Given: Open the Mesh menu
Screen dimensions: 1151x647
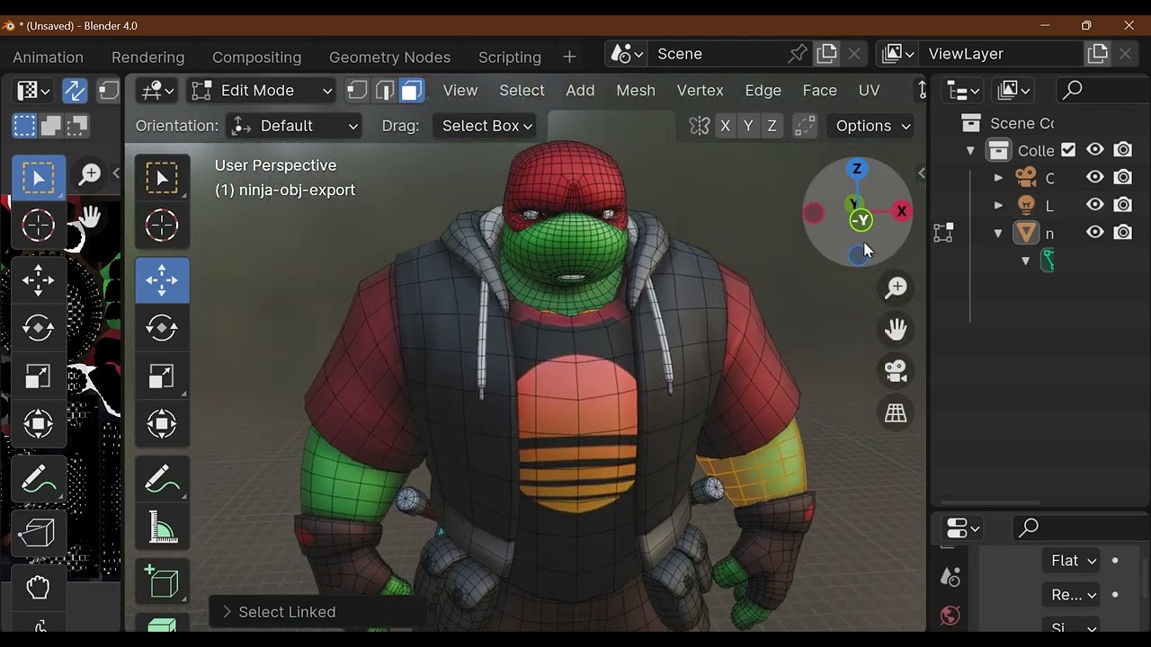Looking at the screenshot, I should click(x=636, y=91).
